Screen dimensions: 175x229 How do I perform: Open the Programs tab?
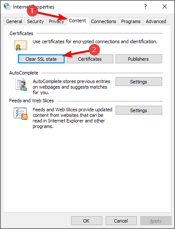click(131, 21)
